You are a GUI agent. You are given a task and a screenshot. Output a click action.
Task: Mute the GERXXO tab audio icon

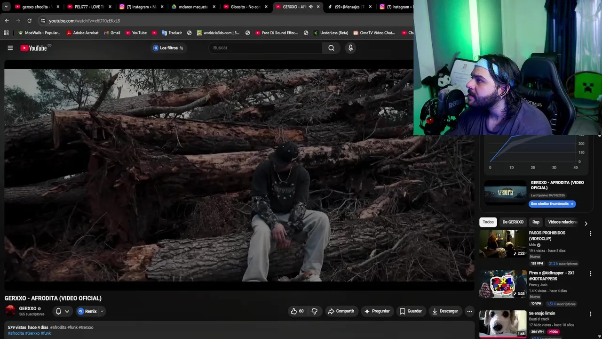pos(310,7)
